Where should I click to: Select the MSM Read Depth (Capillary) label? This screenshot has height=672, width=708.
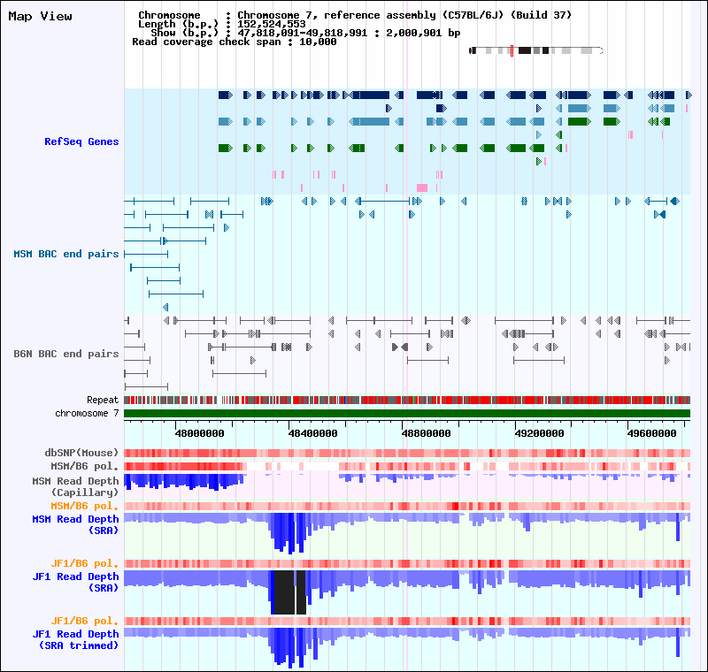click(75, 486)
